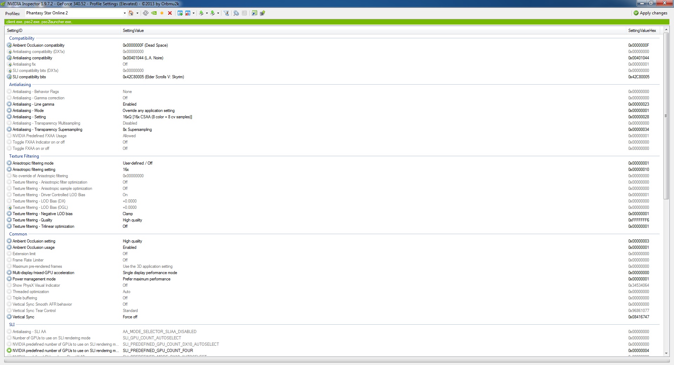Select the Frame Rate Limiter row
The height and width of the screenshot is (365, 674).
pos(332,260)
